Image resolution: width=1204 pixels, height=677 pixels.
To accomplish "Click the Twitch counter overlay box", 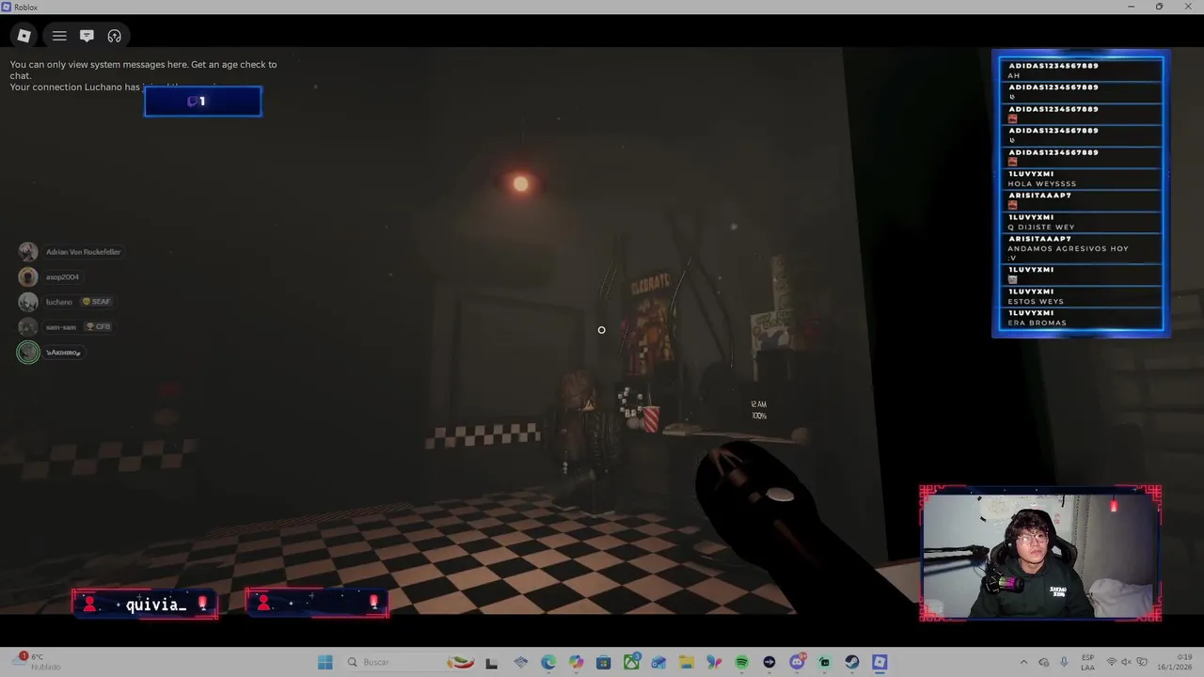I will (x=202, y=102).
